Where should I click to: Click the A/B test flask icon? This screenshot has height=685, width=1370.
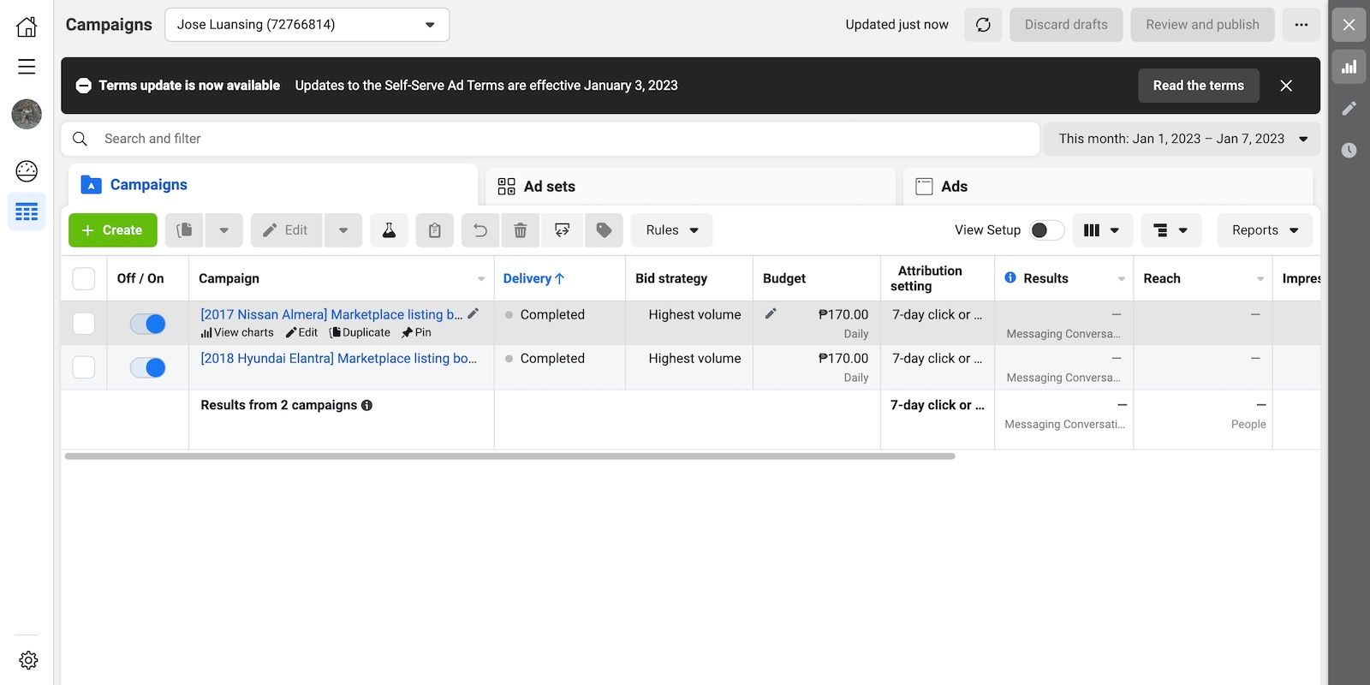click(x=389, y=230)
